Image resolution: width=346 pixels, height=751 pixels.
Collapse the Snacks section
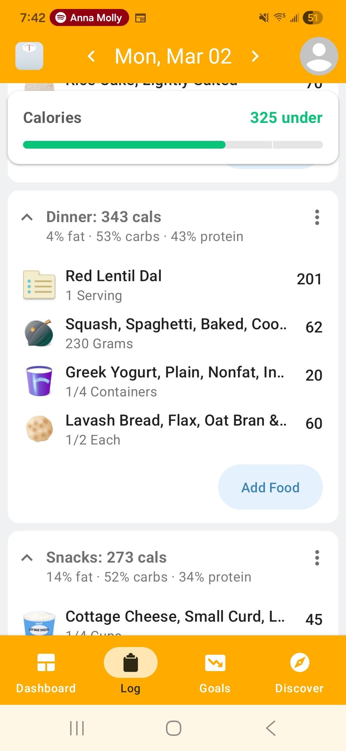coord(27,558)
